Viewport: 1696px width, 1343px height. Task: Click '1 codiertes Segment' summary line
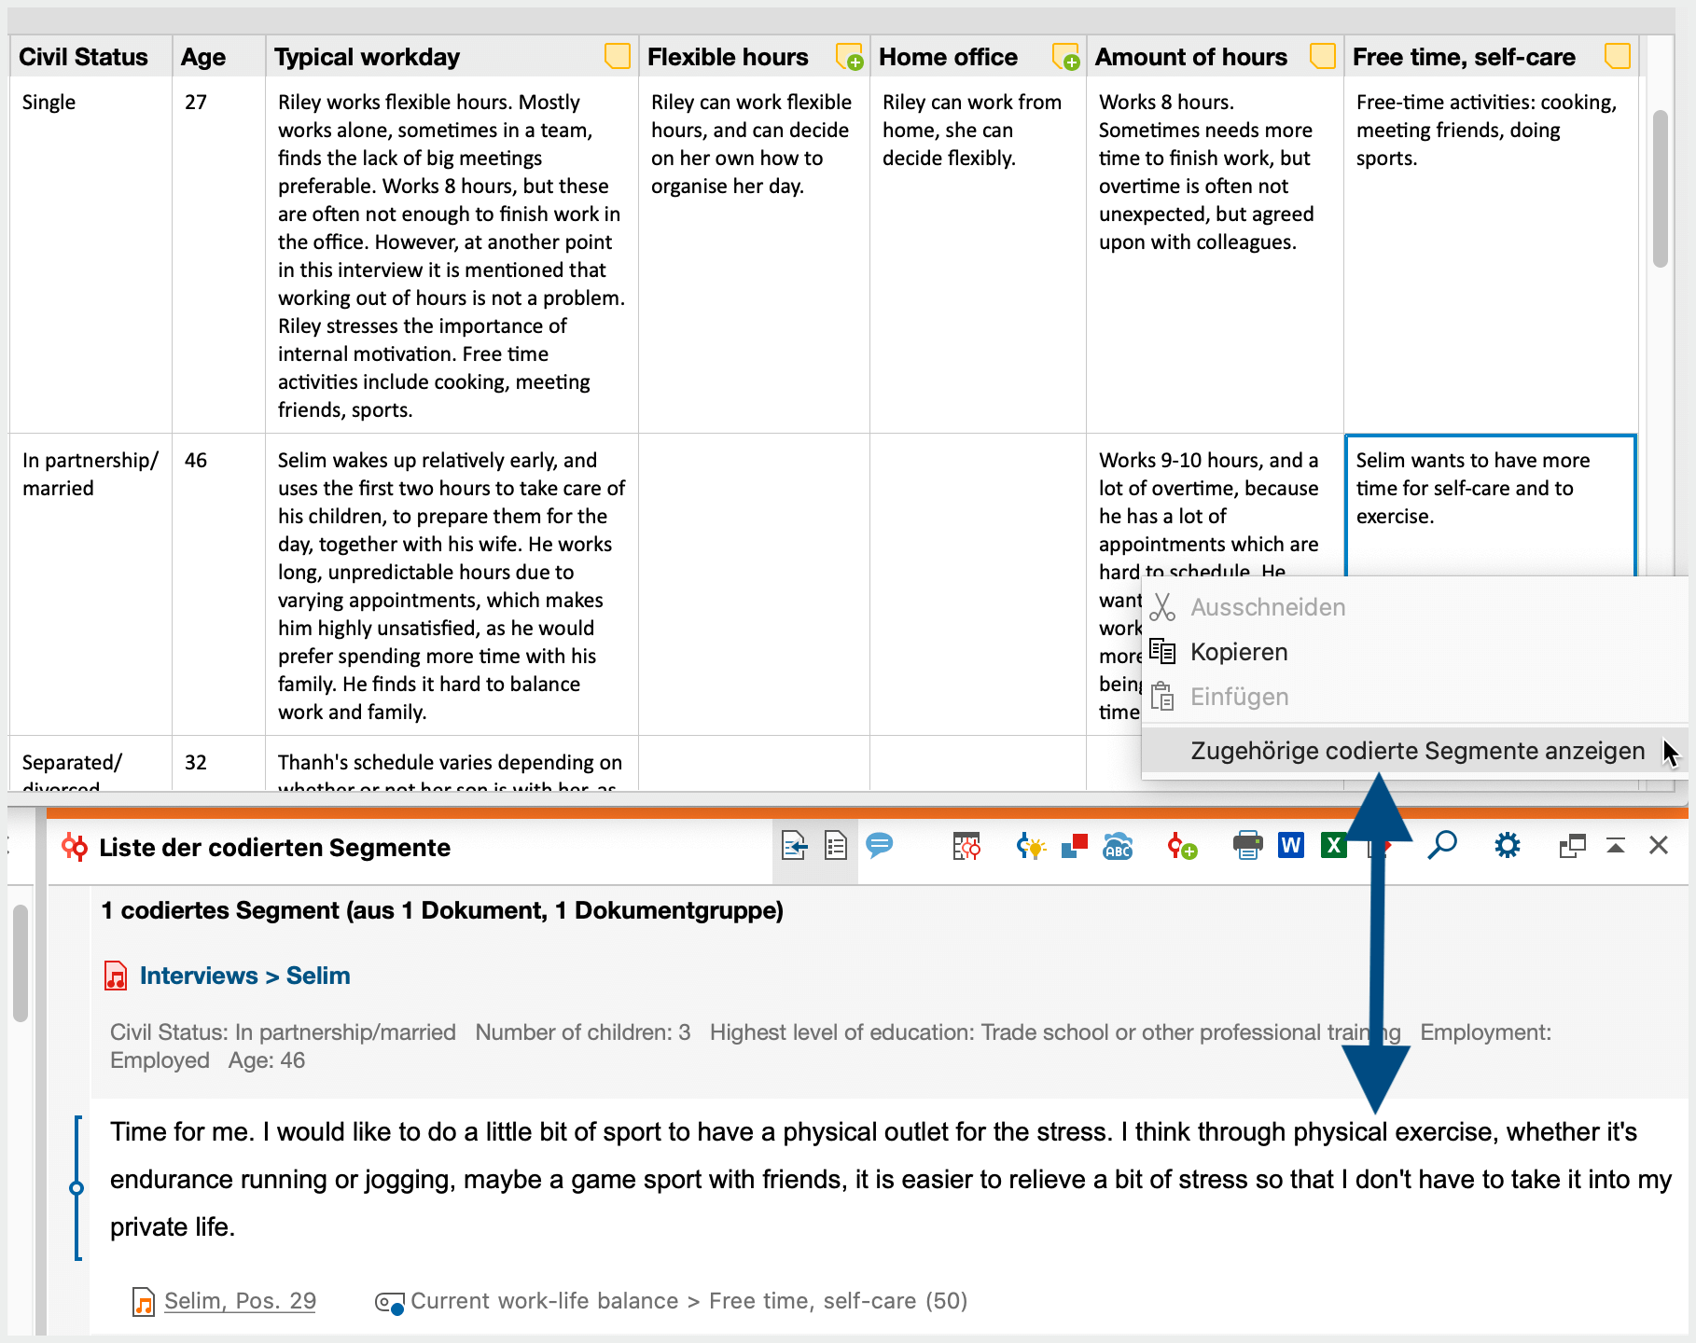tap(442, 910)
